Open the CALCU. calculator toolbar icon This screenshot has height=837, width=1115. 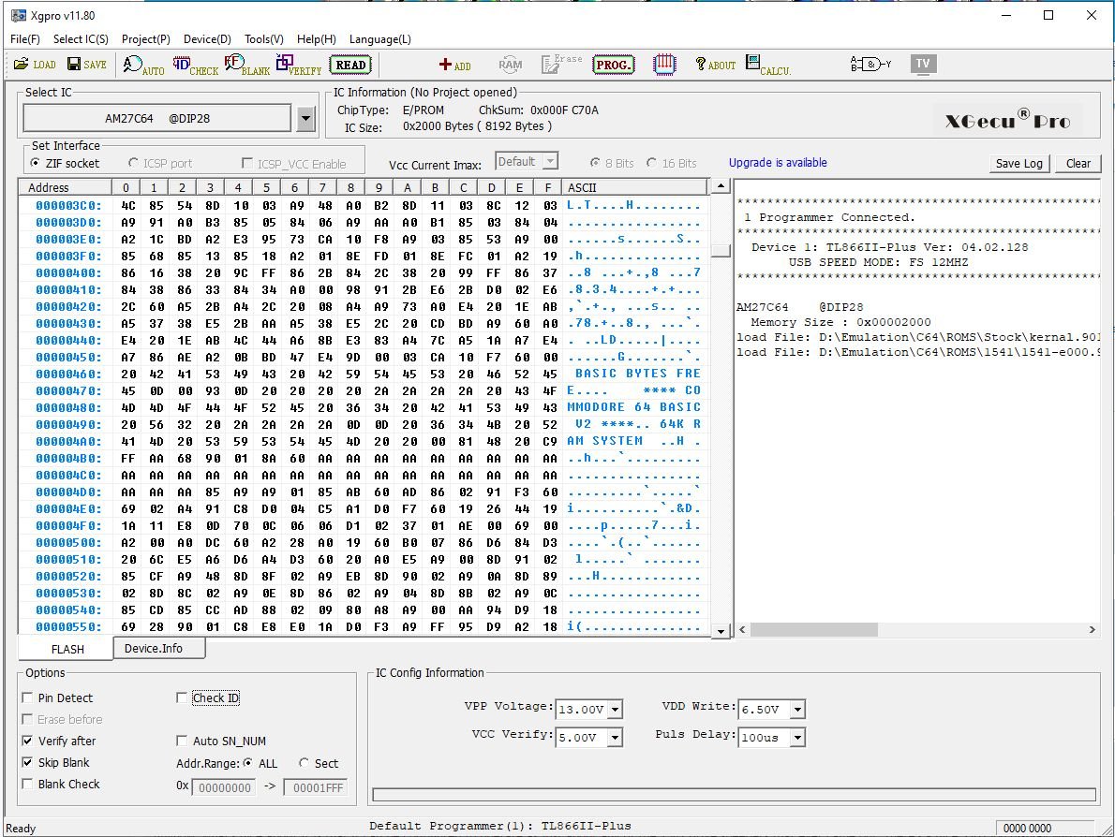(x=768, y=66)
